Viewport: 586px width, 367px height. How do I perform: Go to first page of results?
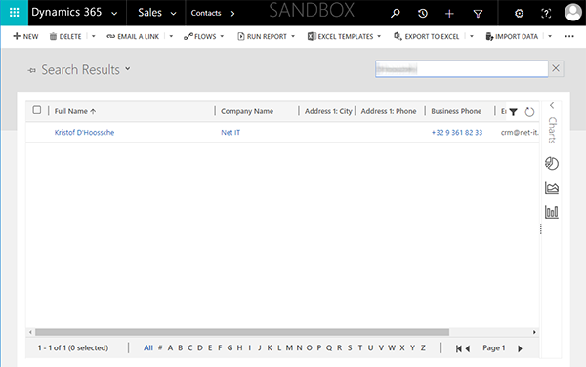point(459,348)
